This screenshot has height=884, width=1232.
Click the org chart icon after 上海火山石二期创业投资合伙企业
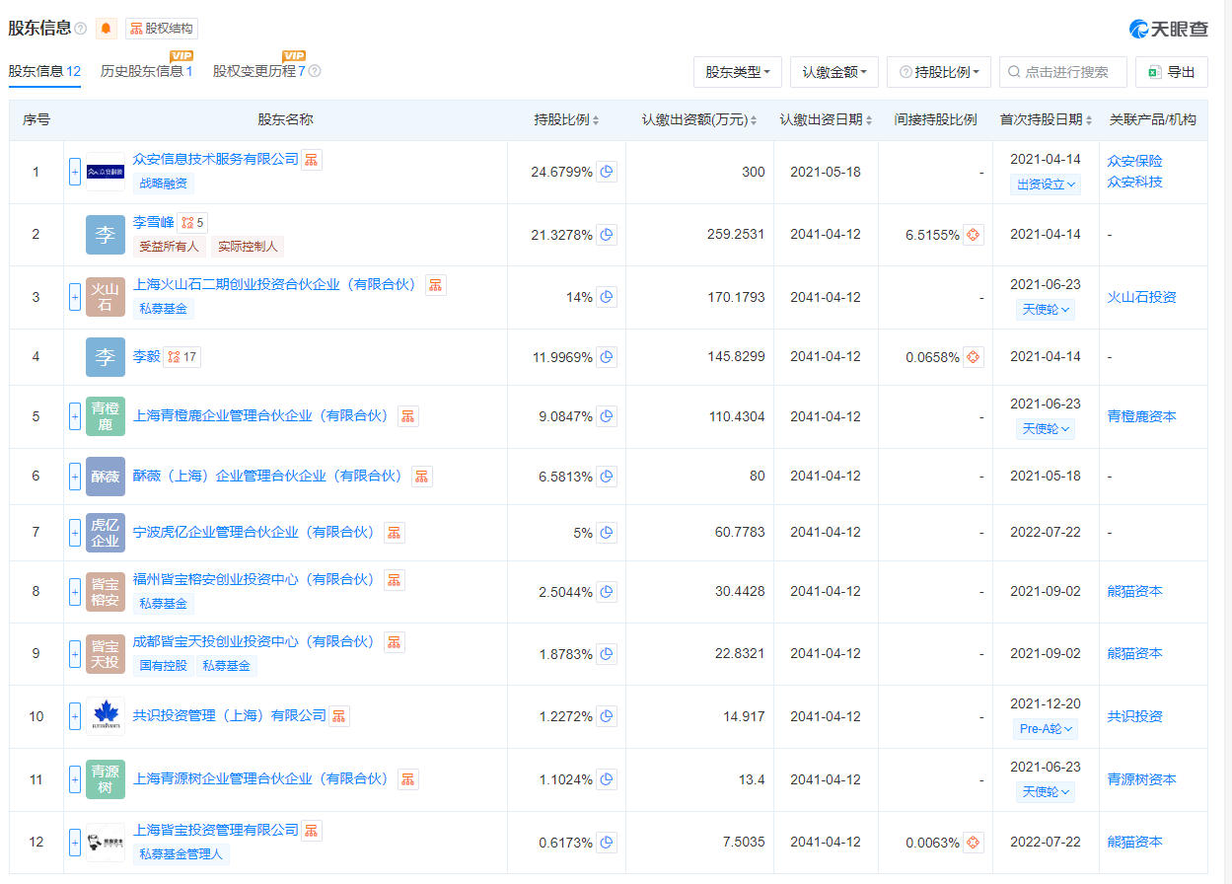click(x=435, y=285)
